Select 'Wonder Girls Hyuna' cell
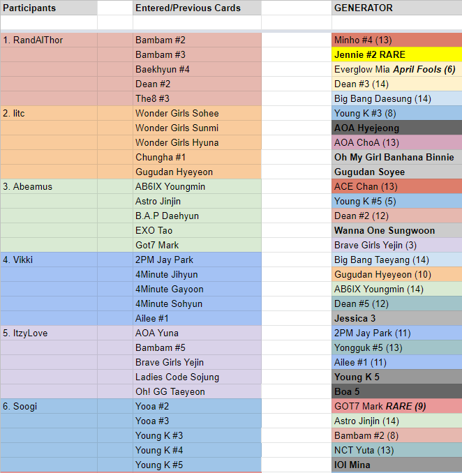462x473 pixels. click(197, 143)
